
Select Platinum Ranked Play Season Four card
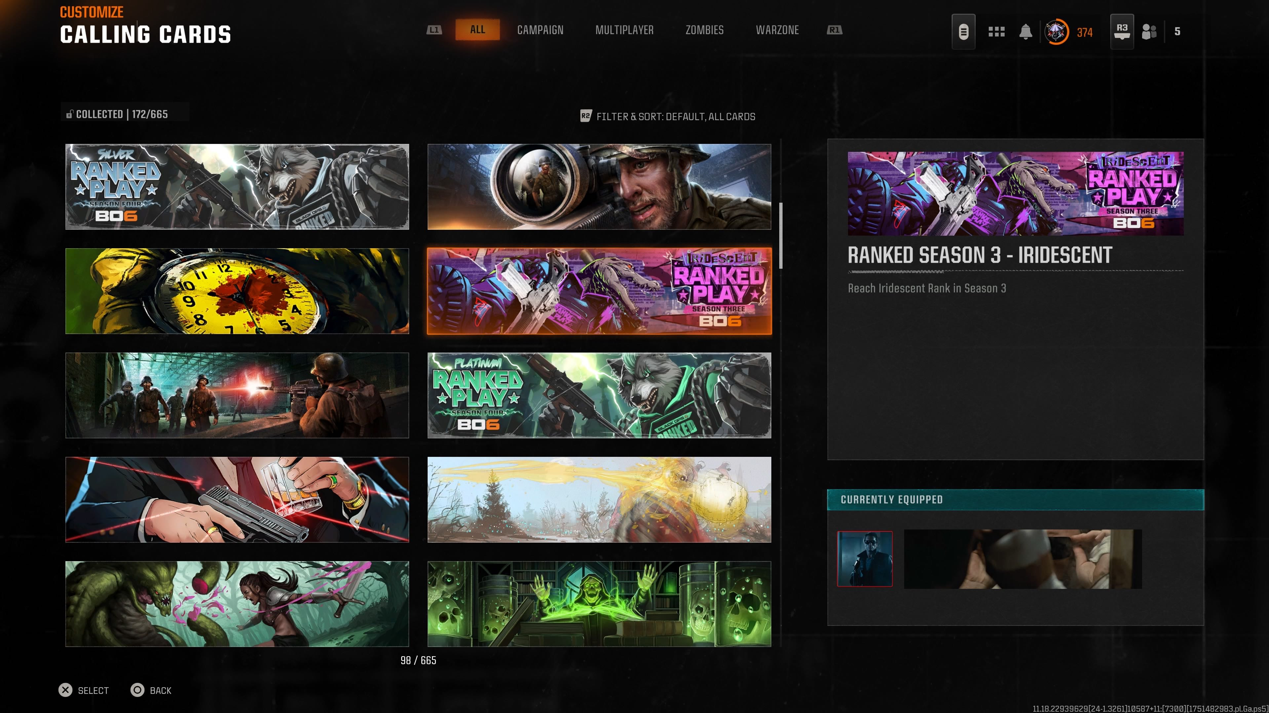[x=599, y=395]
